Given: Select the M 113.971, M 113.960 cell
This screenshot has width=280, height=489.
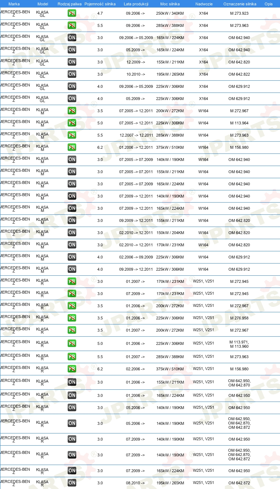Looking at the screenshot, I should tap(239, 344).
